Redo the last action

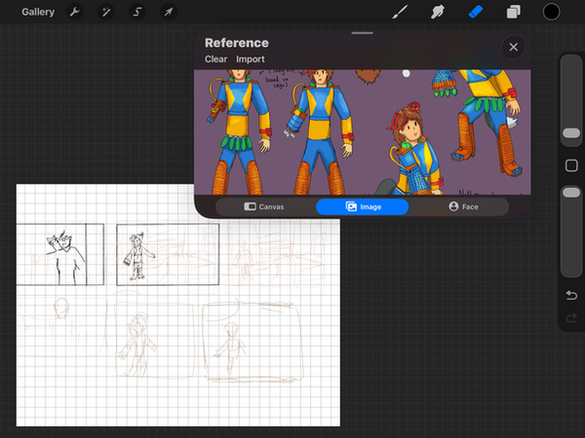(x=571, y=318)
